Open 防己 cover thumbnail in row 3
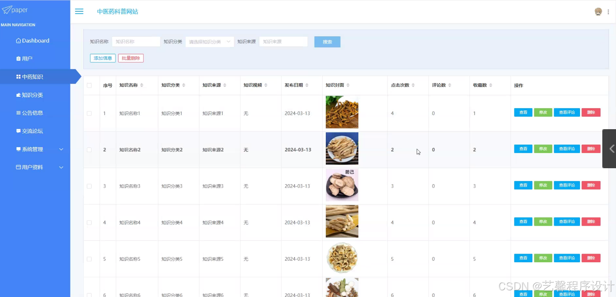The image size is (616, 297). (342, 185)
